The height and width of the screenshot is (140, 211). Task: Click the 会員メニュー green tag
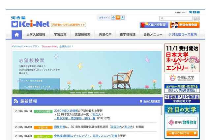(43, 136)
